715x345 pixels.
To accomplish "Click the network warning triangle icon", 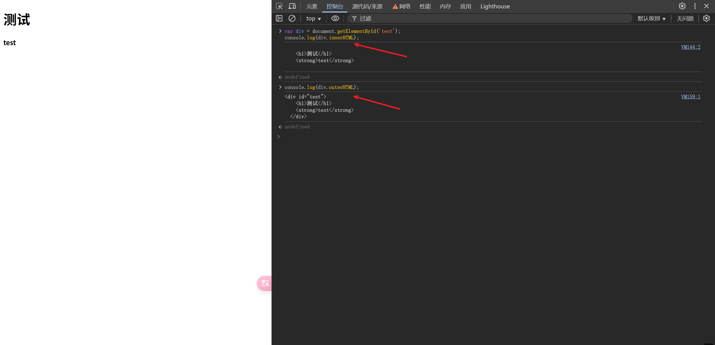I will click(x=395, y=6).
